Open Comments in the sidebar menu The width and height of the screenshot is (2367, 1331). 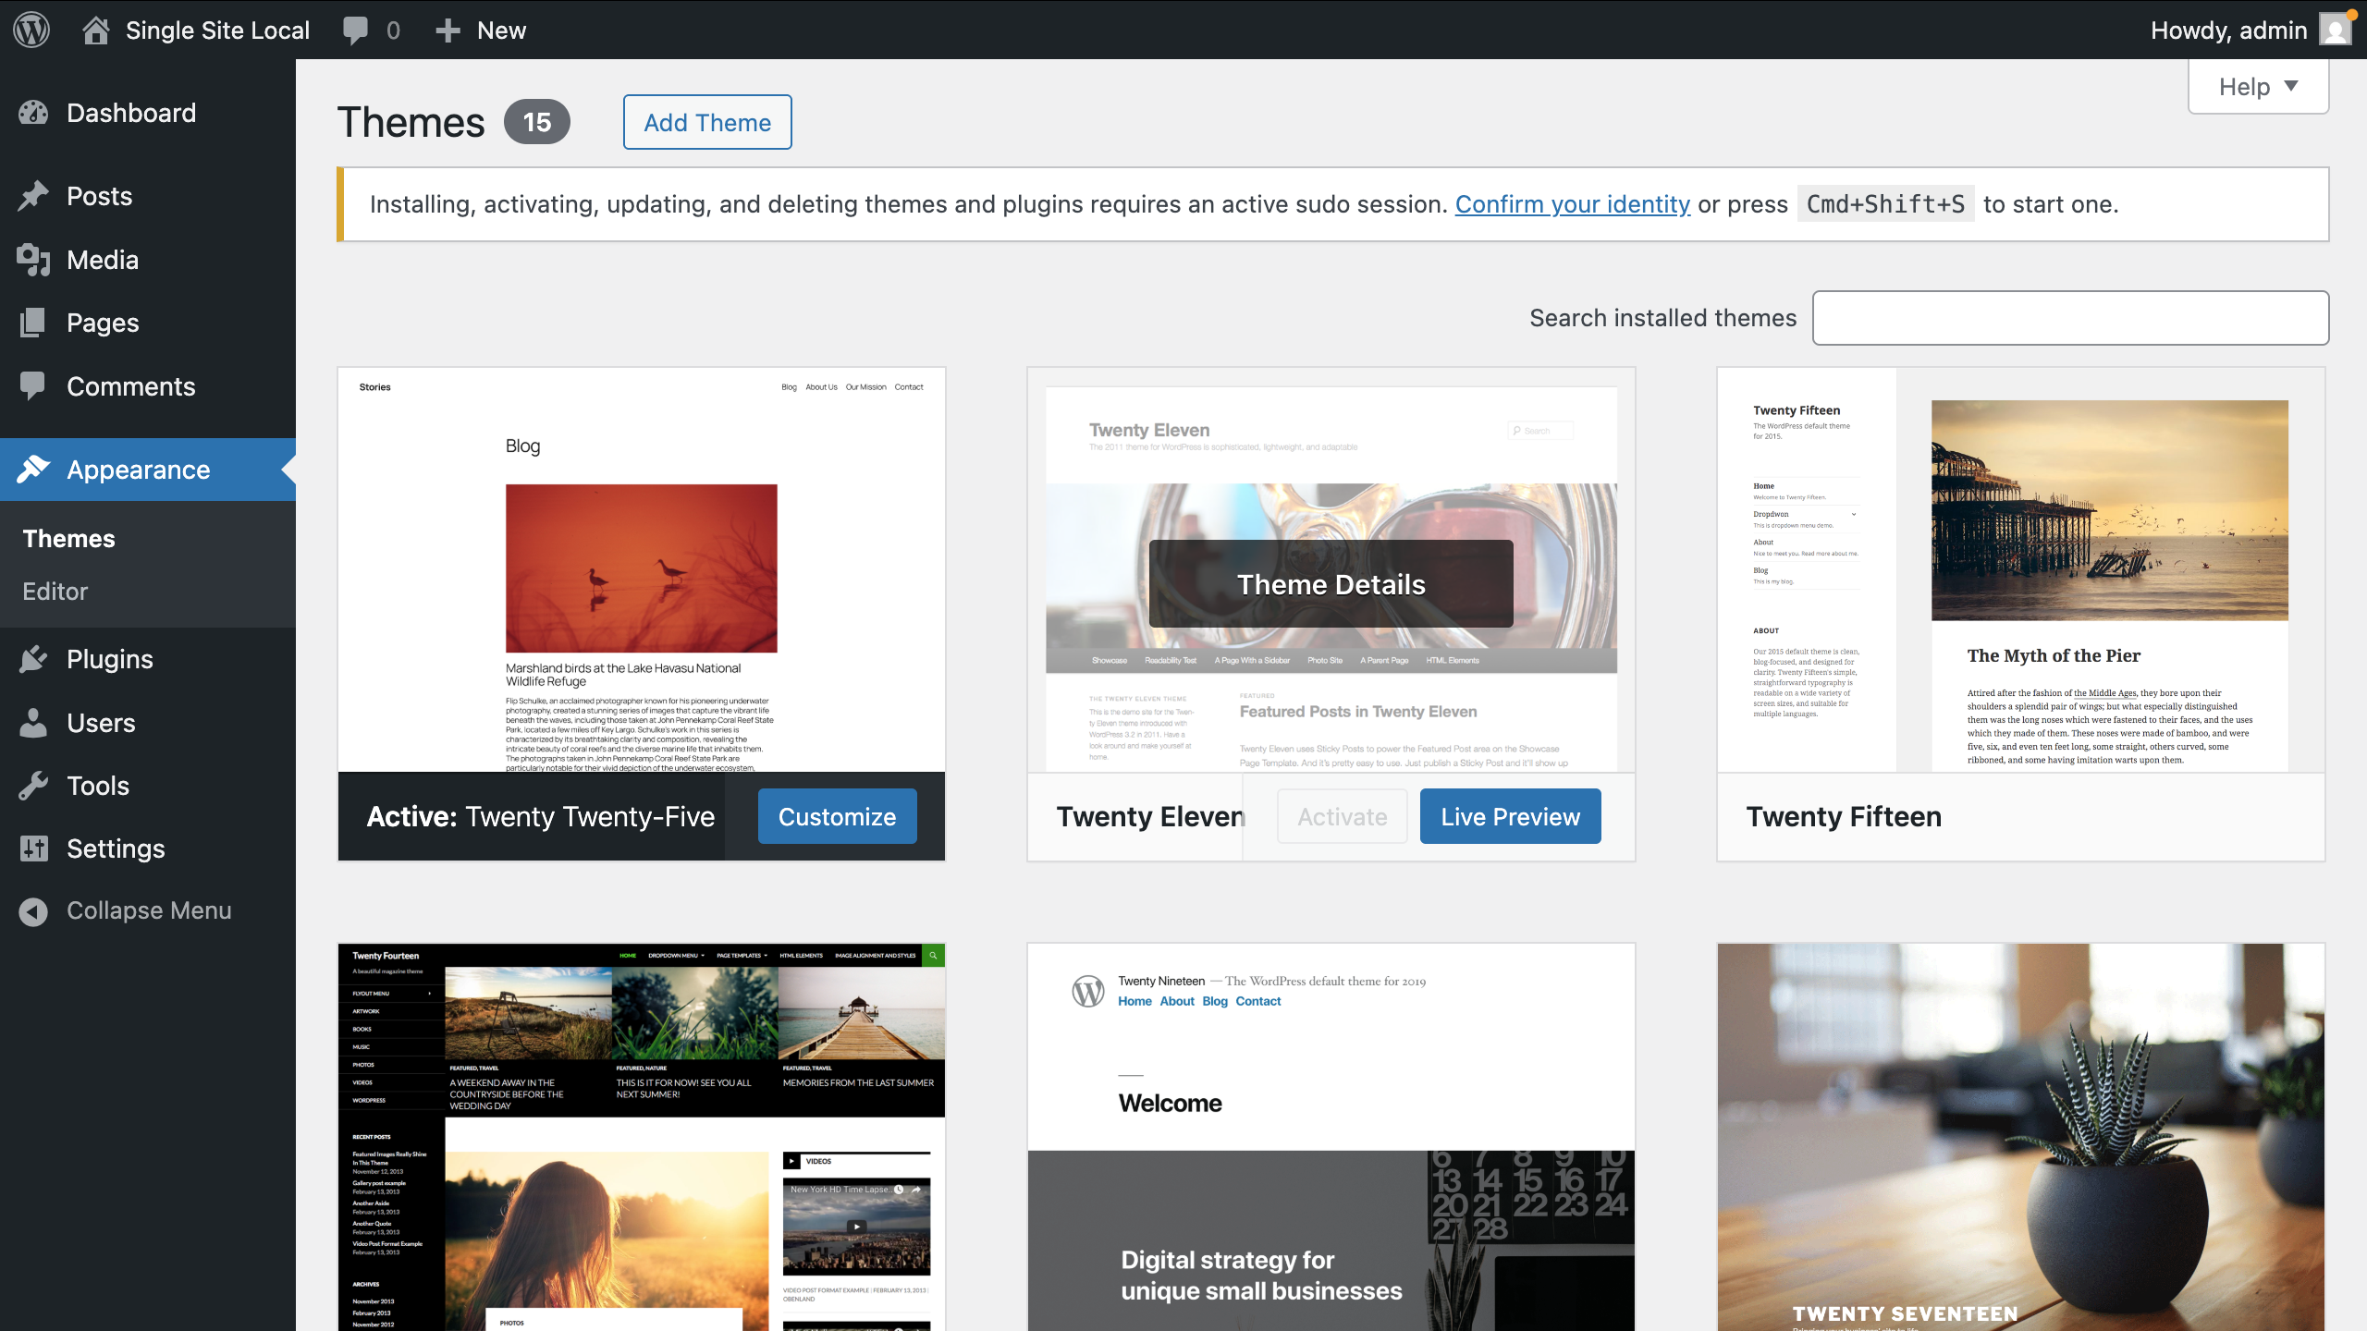(148, 386)
